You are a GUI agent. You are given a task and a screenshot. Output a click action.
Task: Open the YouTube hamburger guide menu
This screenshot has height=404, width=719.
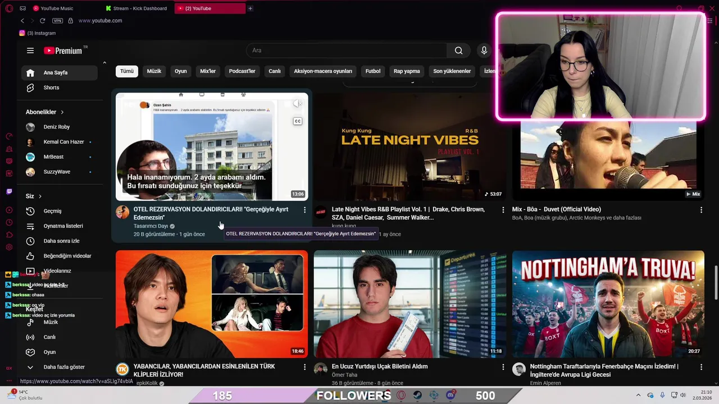point(30,50)
